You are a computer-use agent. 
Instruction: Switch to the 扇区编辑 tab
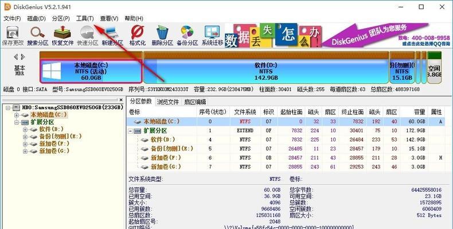tap(195, 102)
